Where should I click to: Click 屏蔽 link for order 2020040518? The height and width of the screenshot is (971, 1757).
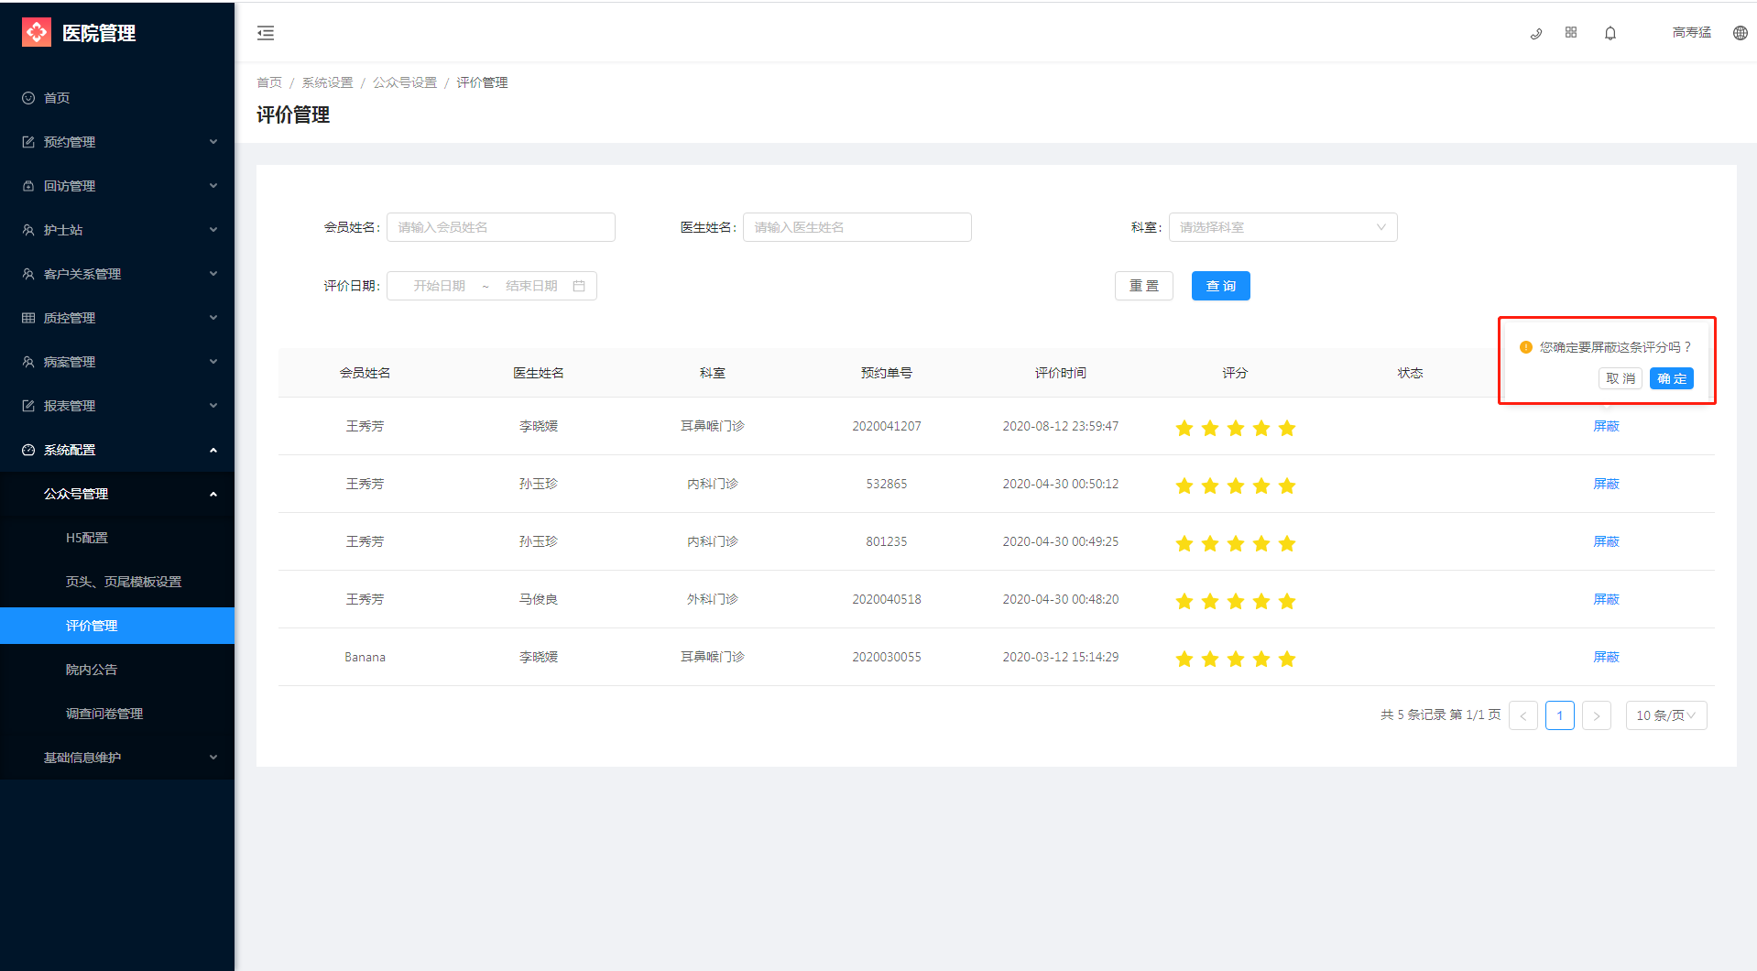click(1607, 599)
